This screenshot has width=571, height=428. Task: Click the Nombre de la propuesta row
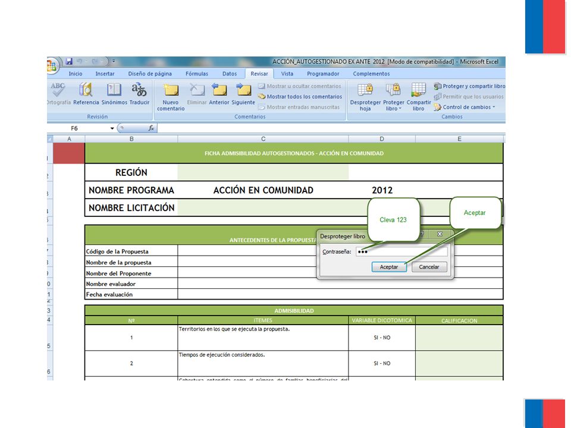294,262
